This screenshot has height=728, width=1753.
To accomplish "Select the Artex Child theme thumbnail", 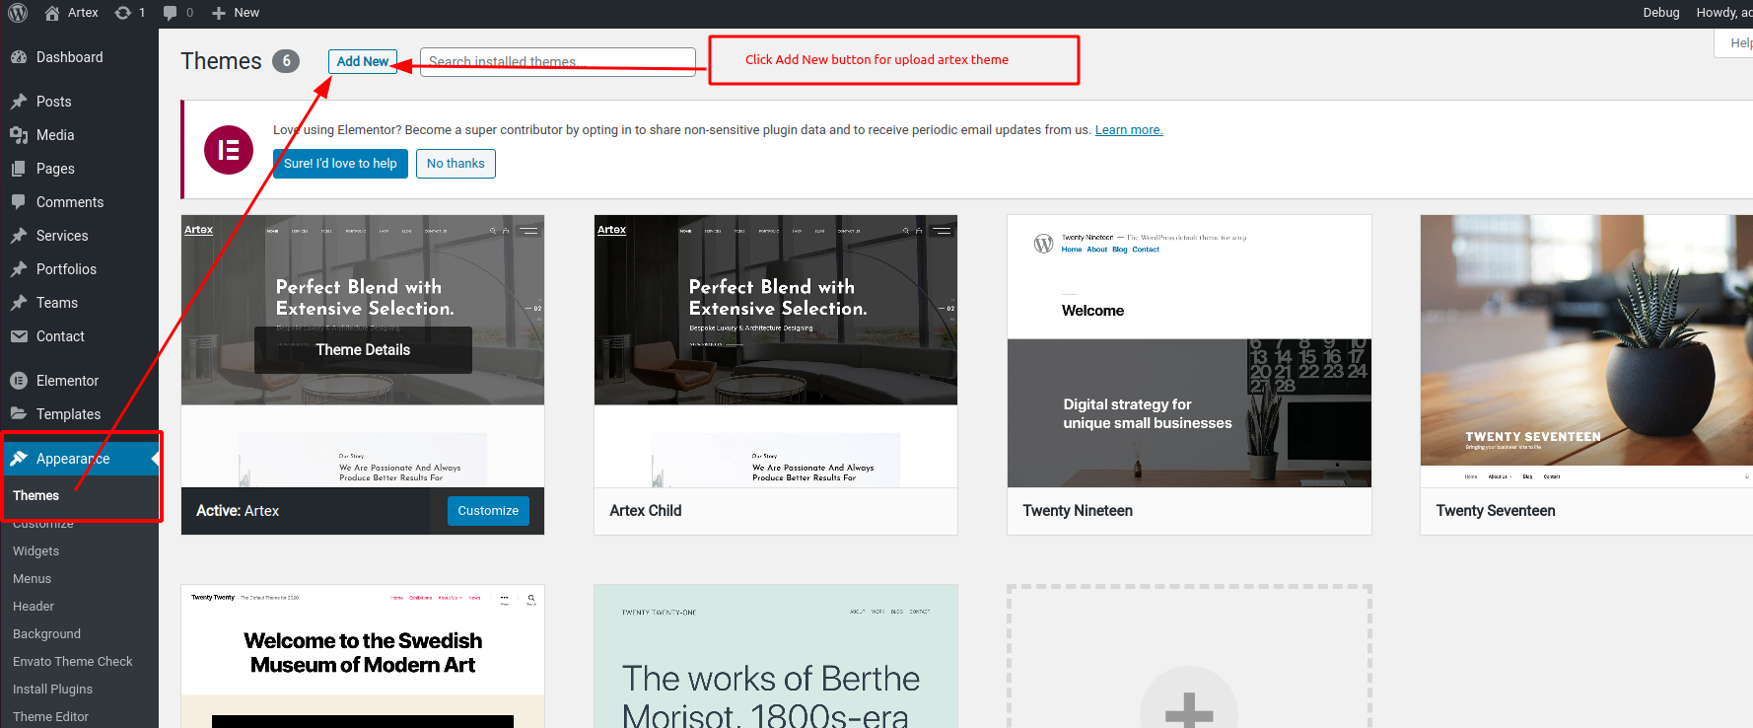I will (x=776, y=351).
